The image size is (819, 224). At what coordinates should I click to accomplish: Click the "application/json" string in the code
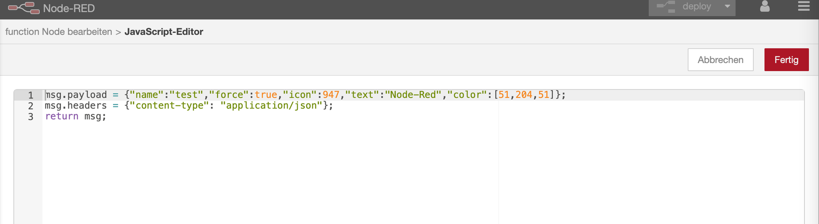click(x=271, y=106)
